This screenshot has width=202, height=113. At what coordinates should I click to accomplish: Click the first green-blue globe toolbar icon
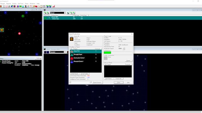click(47, 6)
